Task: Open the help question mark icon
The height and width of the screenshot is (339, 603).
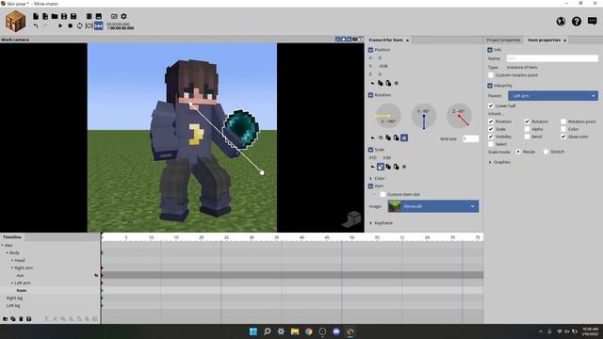Action: click(x=577, y=21)
